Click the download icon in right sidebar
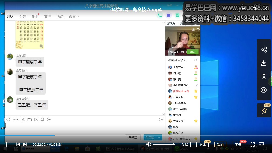This screenshot has width=272, height=153. 264,63
